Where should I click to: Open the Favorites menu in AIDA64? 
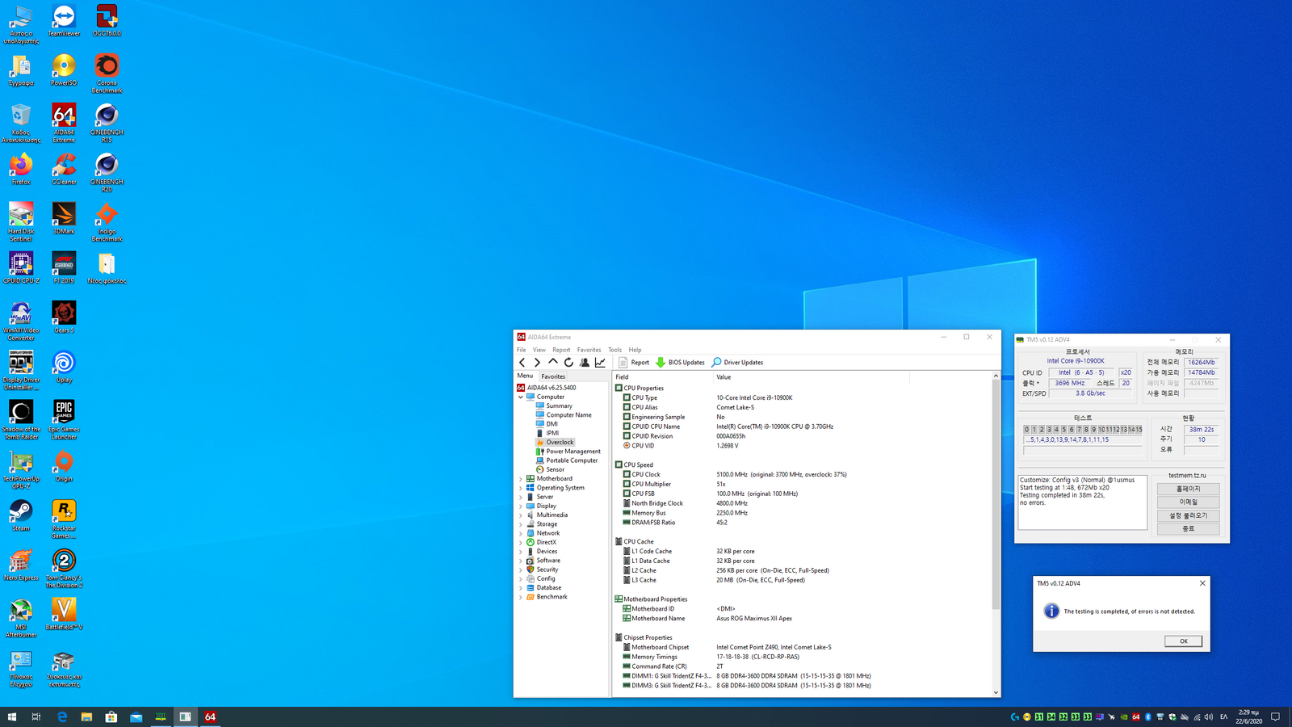(589, 350)
